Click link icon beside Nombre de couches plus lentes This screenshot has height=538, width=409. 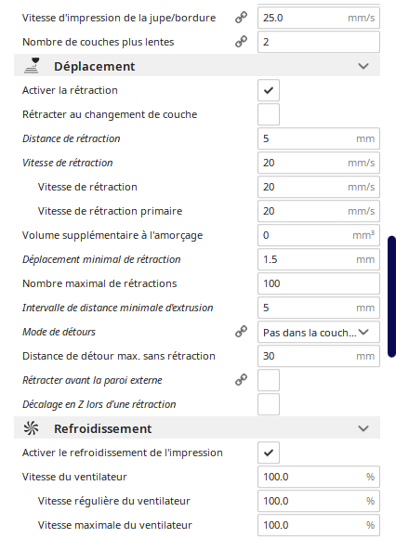[x=241, y=42]
